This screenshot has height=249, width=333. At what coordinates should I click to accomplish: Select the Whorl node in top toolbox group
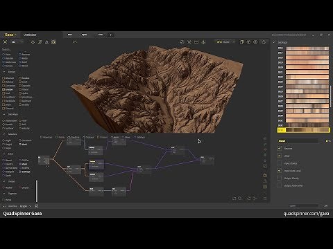click(x=24, y=66)
